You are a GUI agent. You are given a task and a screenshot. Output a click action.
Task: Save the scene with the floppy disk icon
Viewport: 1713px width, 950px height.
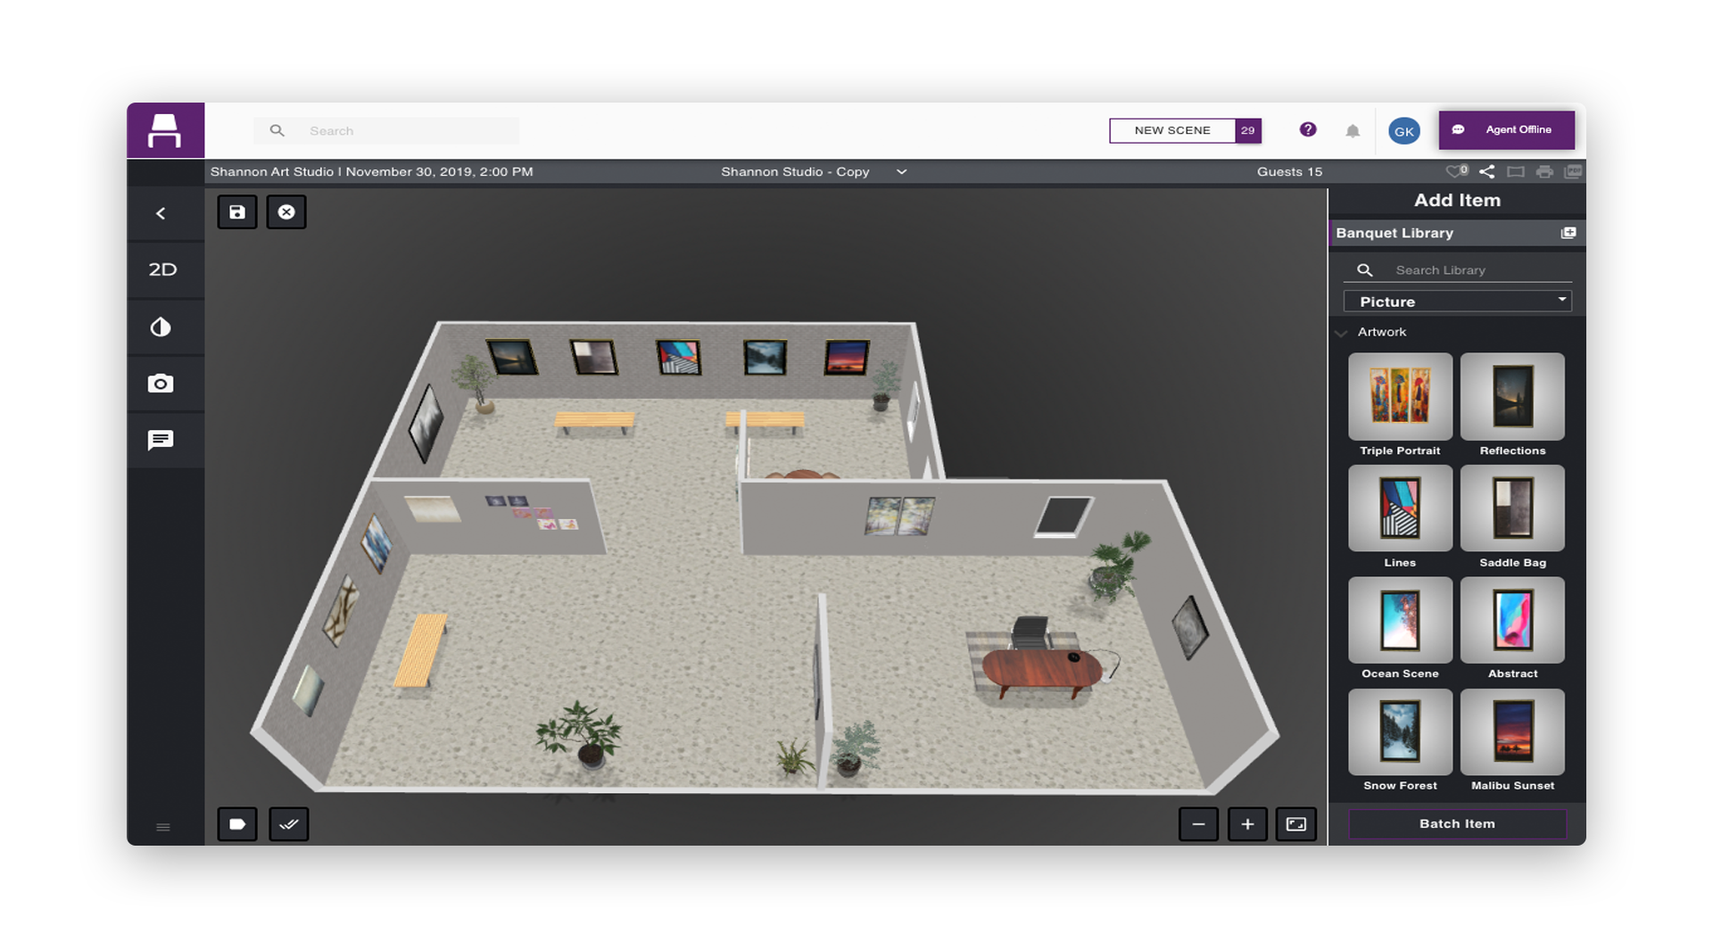click(237, 212)
